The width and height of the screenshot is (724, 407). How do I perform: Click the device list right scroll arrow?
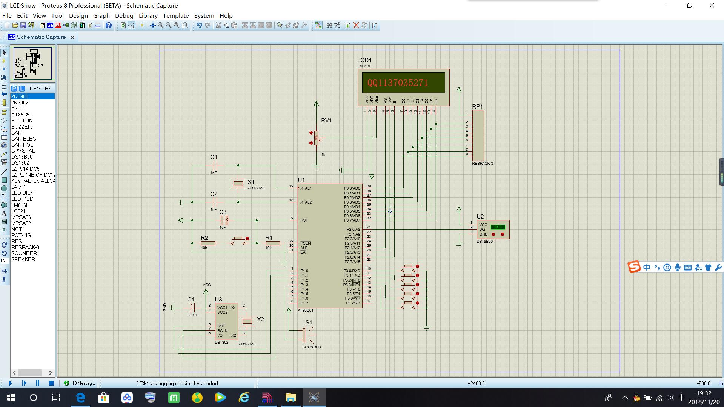tap(51, 373)
